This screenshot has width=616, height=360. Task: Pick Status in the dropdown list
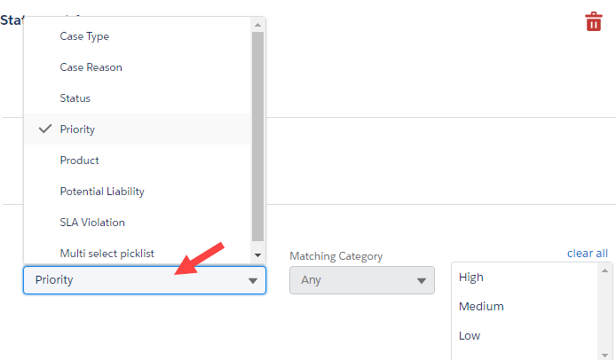(75, 98)
